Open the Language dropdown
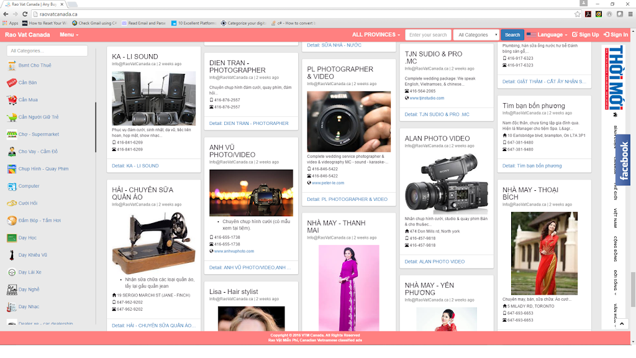The image size is (636, 358). coord(547,35)
